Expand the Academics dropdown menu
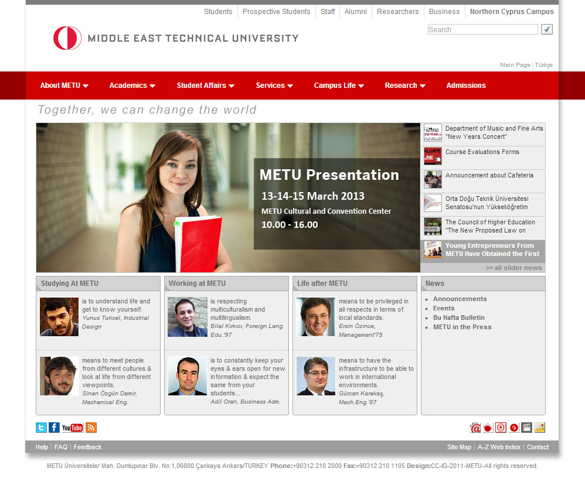 [x=132, y=86]
